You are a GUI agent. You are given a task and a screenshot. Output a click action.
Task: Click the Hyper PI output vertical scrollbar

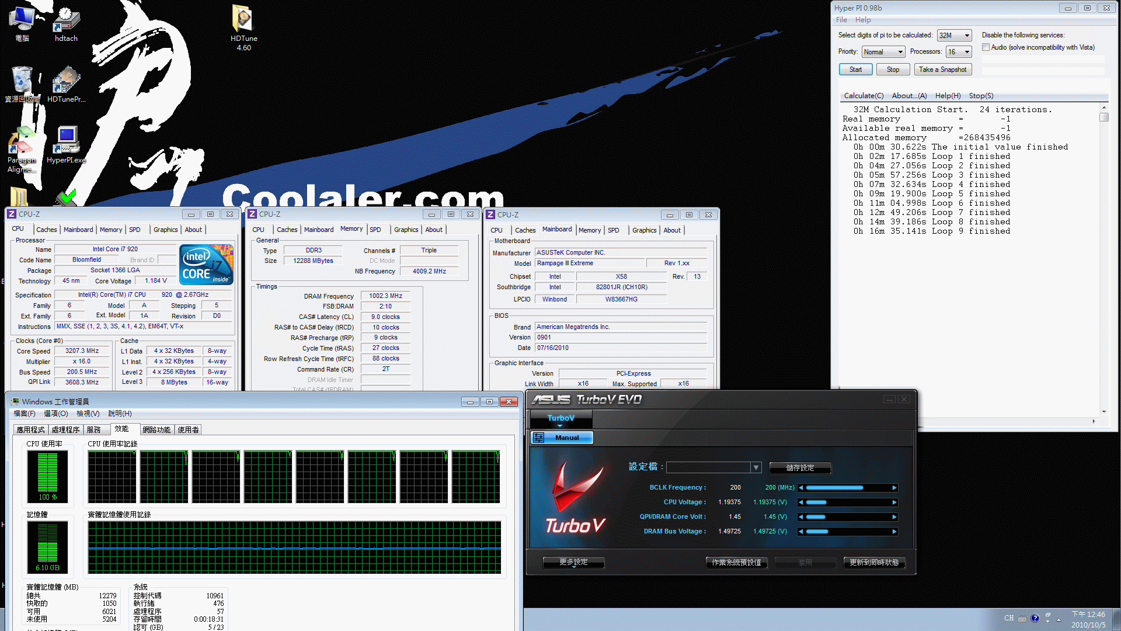(x=1103, y=260)
